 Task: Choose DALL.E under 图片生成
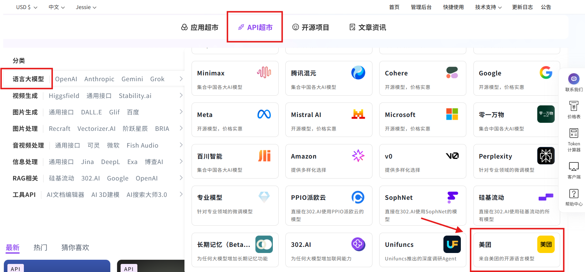click(x=91, y=112)
